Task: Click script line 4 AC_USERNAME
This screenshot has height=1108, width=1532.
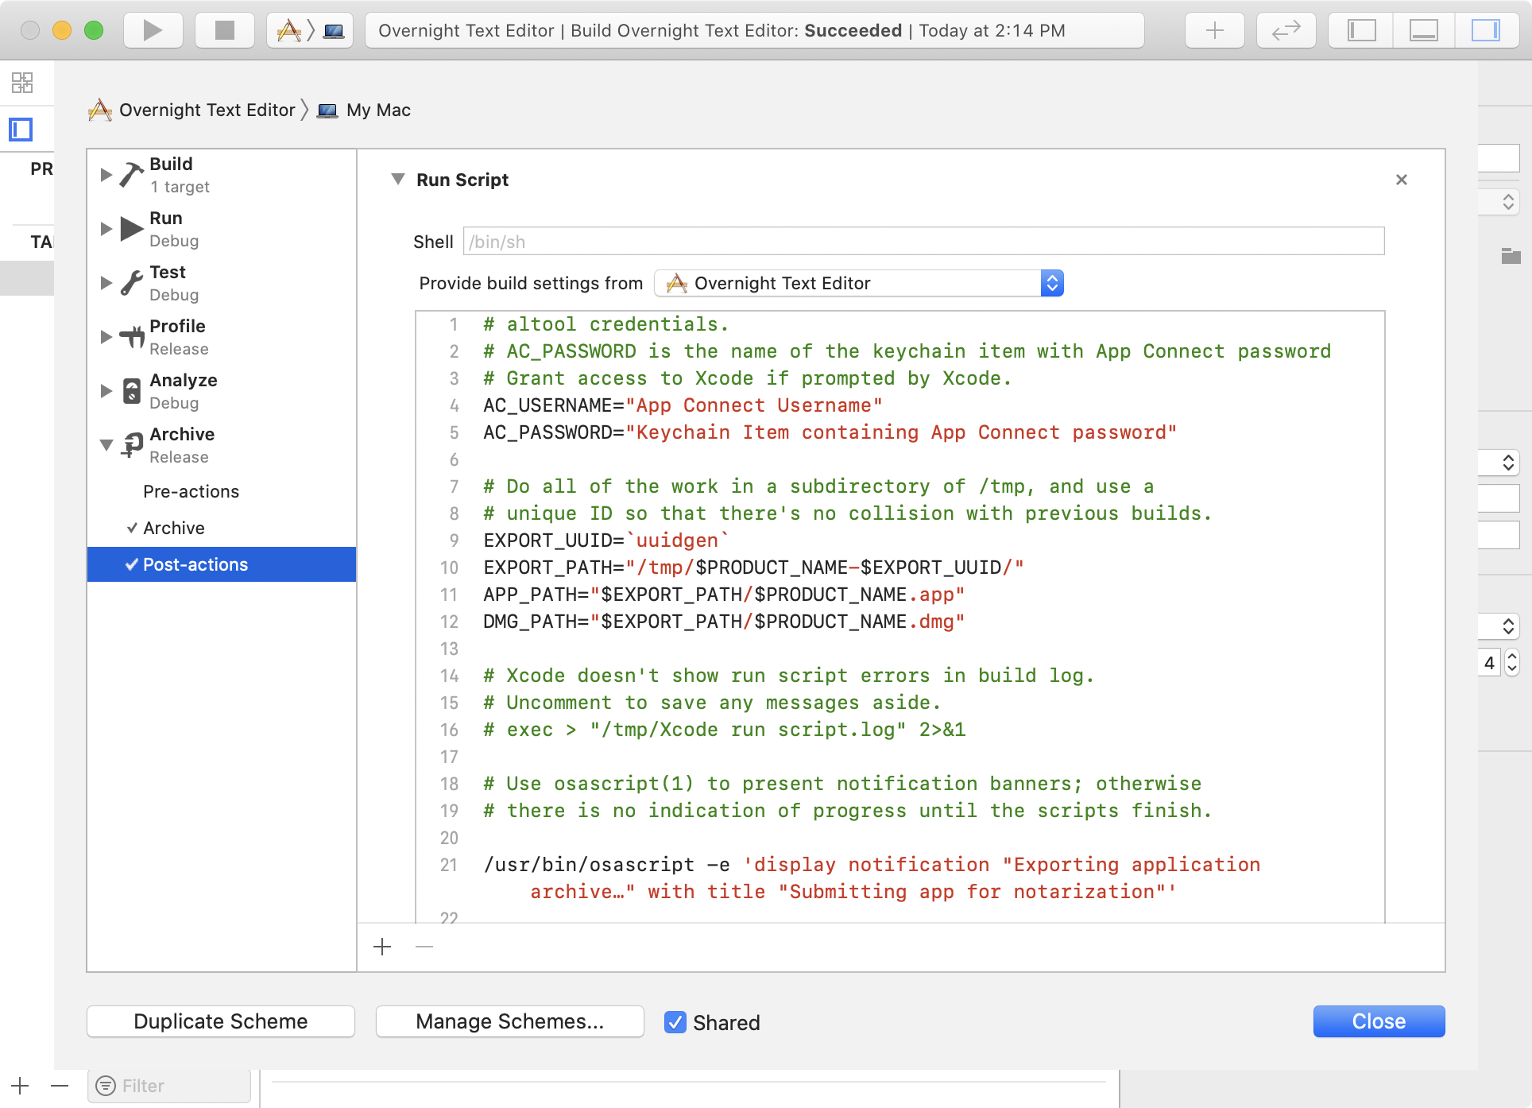Action: (683, 405)
